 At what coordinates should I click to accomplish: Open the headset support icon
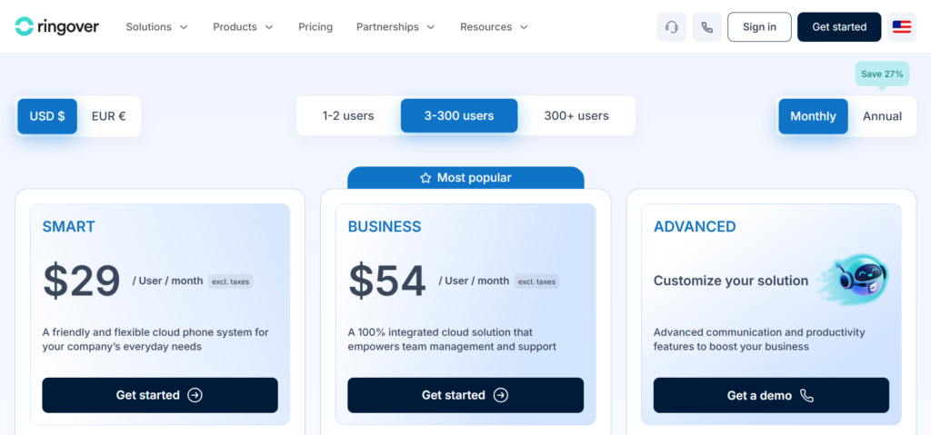click(672, 26)
